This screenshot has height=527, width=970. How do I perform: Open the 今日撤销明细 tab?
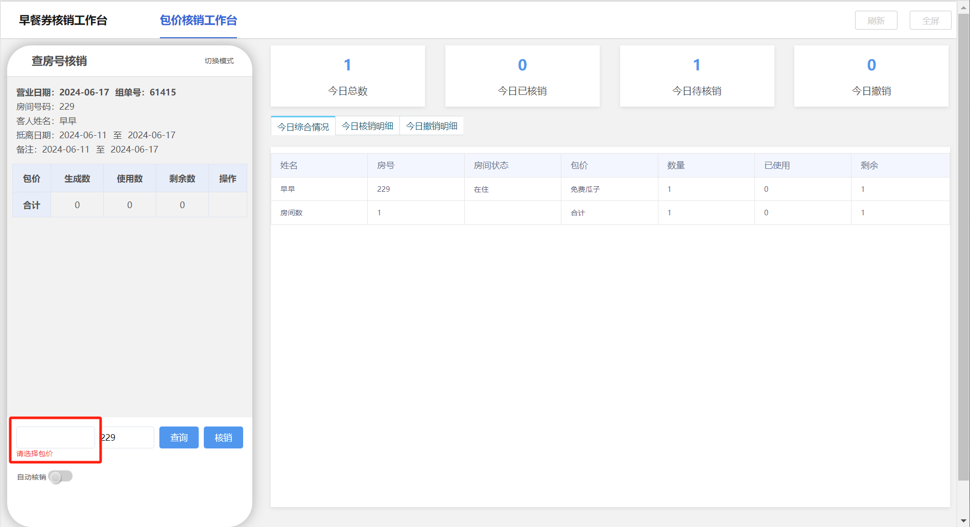pos(432,126)
